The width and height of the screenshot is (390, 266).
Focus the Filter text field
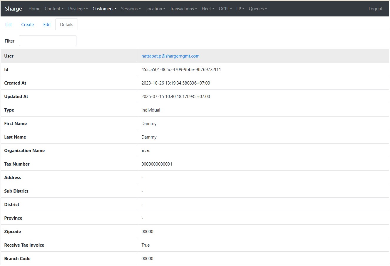pyautogui.click(x=48, y=41)
